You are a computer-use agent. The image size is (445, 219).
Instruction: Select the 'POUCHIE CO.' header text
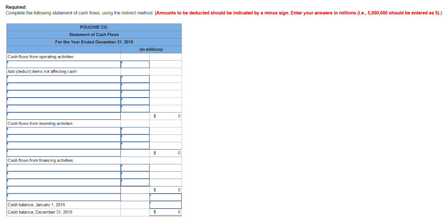tap(94, 27)
